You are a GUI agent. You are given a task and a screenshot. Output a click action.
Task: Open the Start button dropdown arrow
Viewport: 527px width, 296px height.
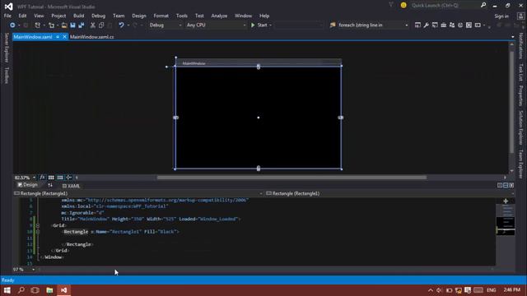(x=271, y=25)
